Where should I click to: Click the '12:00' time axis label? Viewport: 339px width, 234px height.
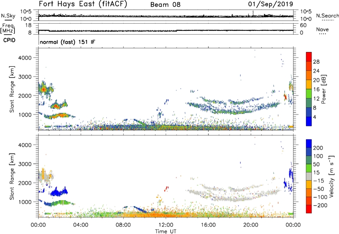coord(166,225)
